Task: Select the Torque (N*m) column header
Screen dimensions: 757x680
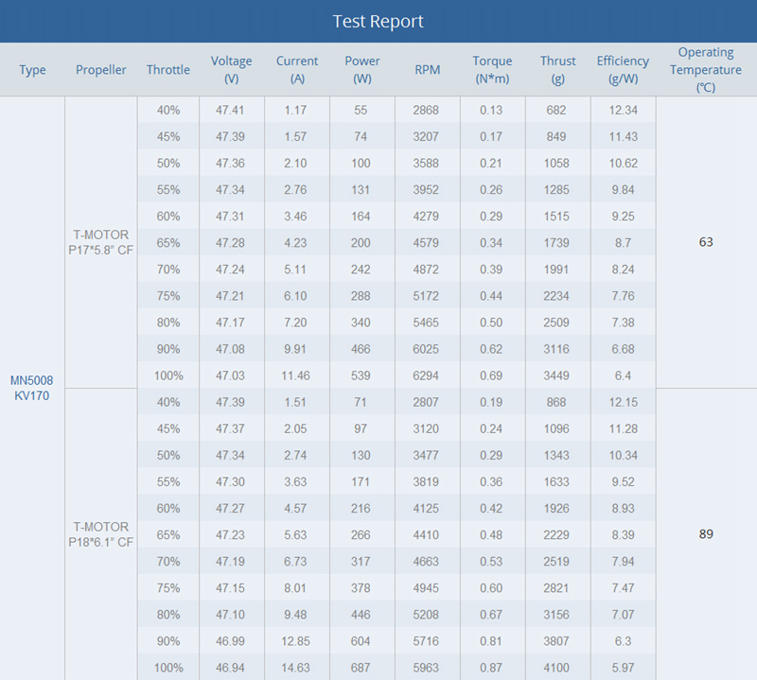Action: click(x=492, y=69)
